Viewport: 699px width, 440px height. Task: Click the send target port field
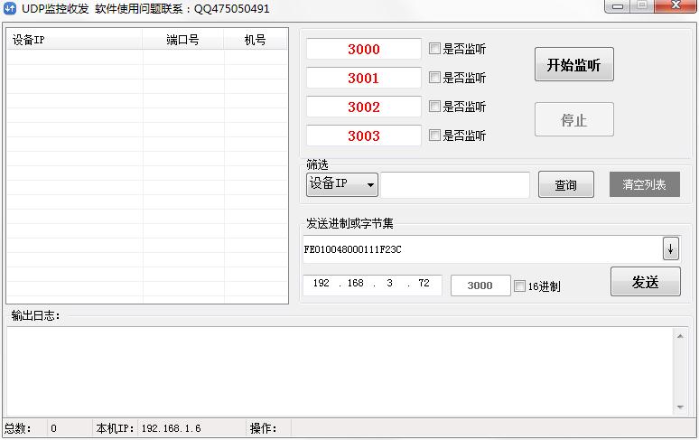pyautogui.click(x=480, y=286)
